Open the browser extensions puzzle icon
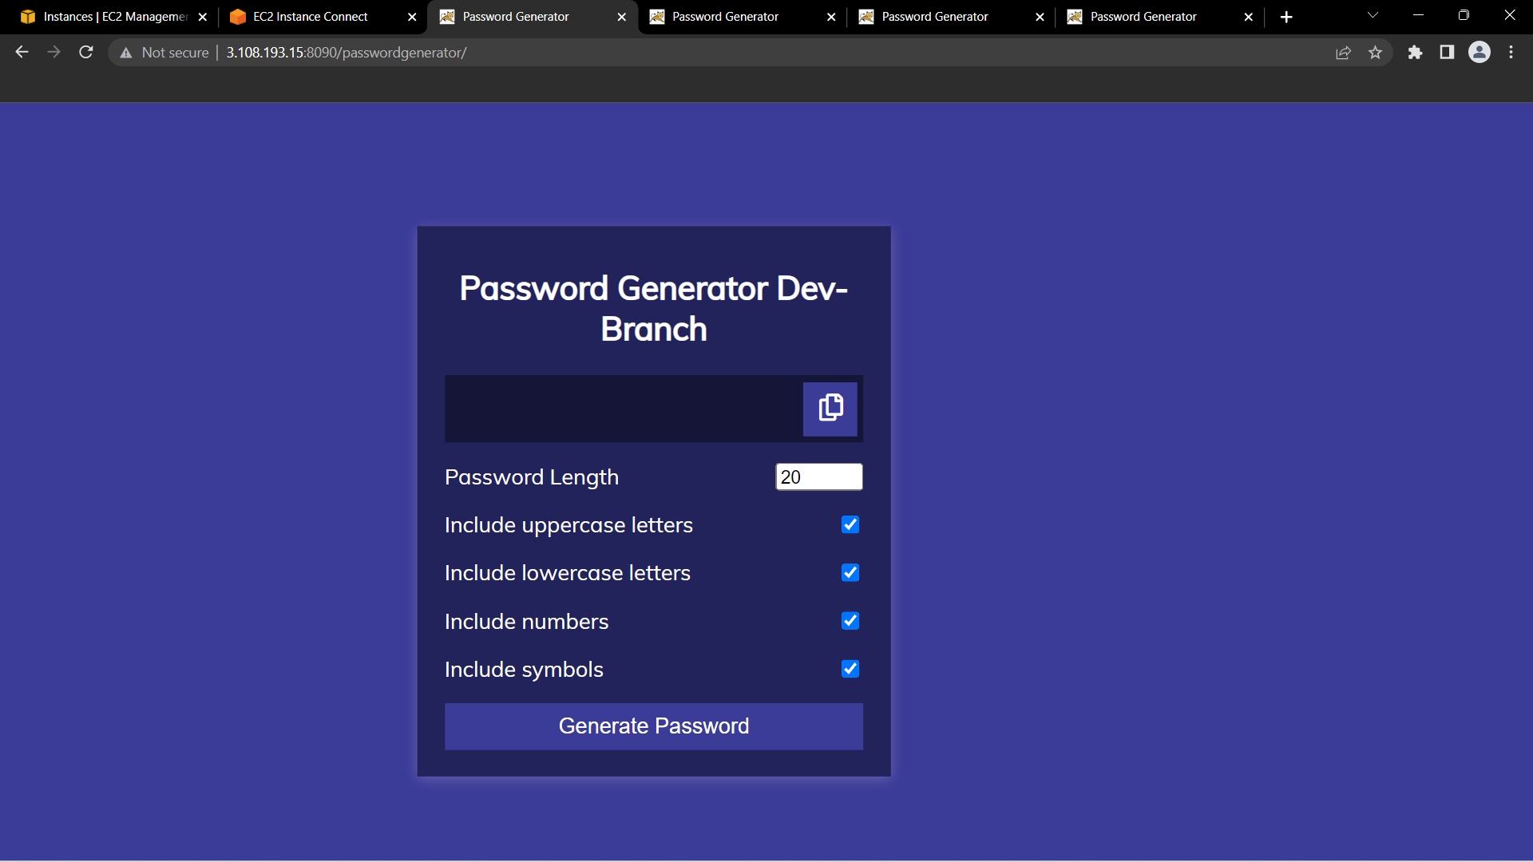This screenshot has width=1533, height=862. tap(1415, 53)
